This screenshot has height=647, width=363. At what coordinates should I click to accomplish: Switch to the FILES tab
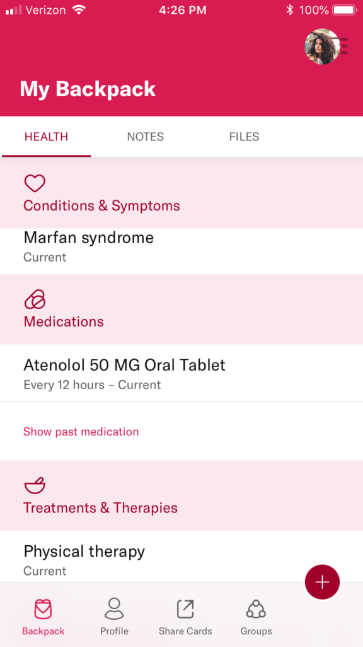click(244, 136)
